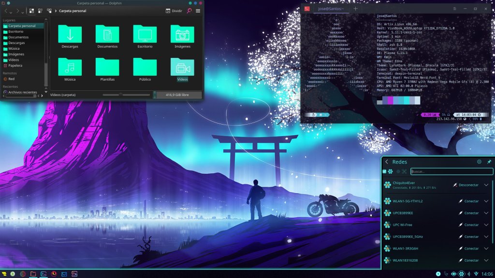This screenshot has height=278, width=495.
Task: Expand details for Chiquito4Ever network
Action: (486, 185)
